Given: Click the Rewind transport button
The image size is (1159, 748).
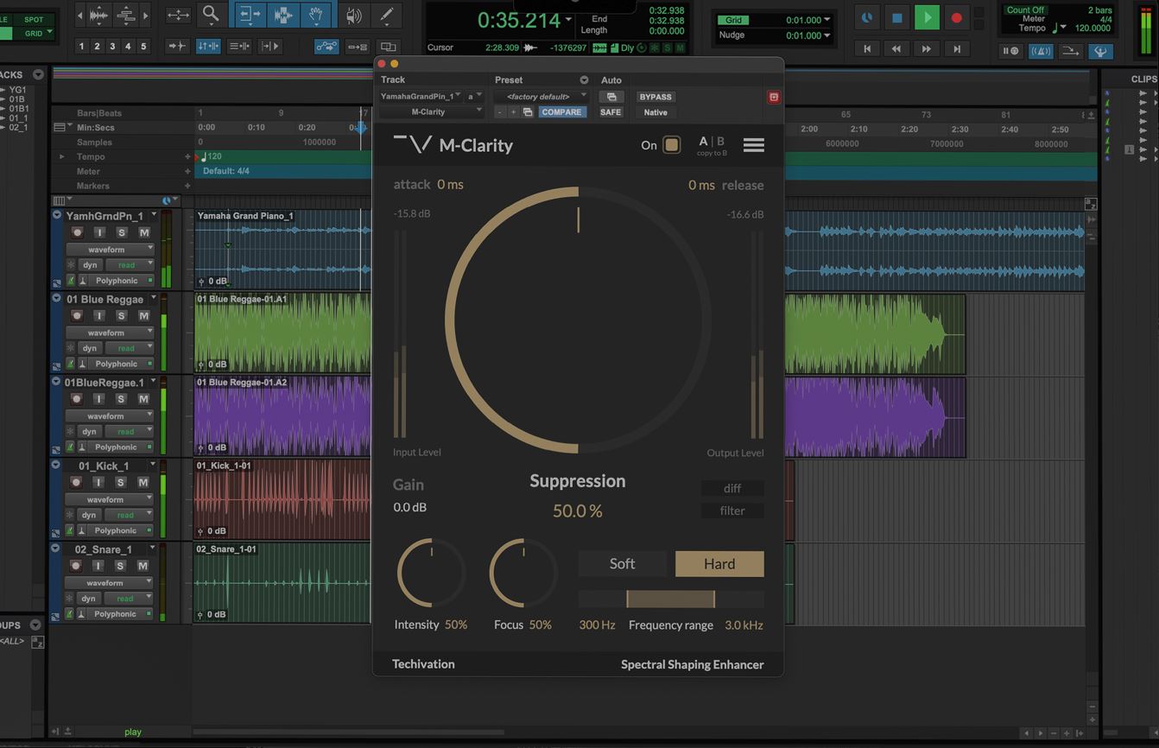Looking at the screenshot, I should point(896,49).
